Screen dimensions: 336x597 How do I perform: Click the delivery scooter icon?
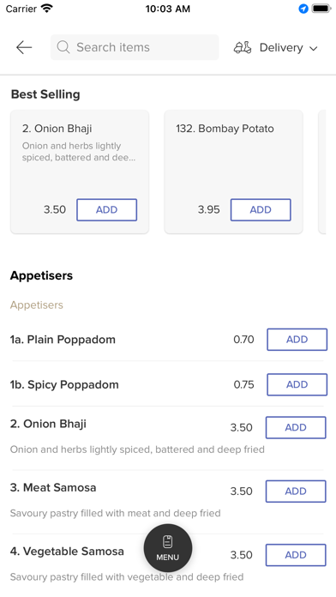click(243, 47)
